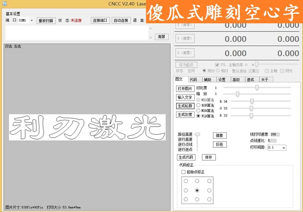Open the 打印间距 print spacing dropdown

coord(284,148)
